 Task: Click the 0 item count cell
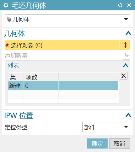pos(41,85)
